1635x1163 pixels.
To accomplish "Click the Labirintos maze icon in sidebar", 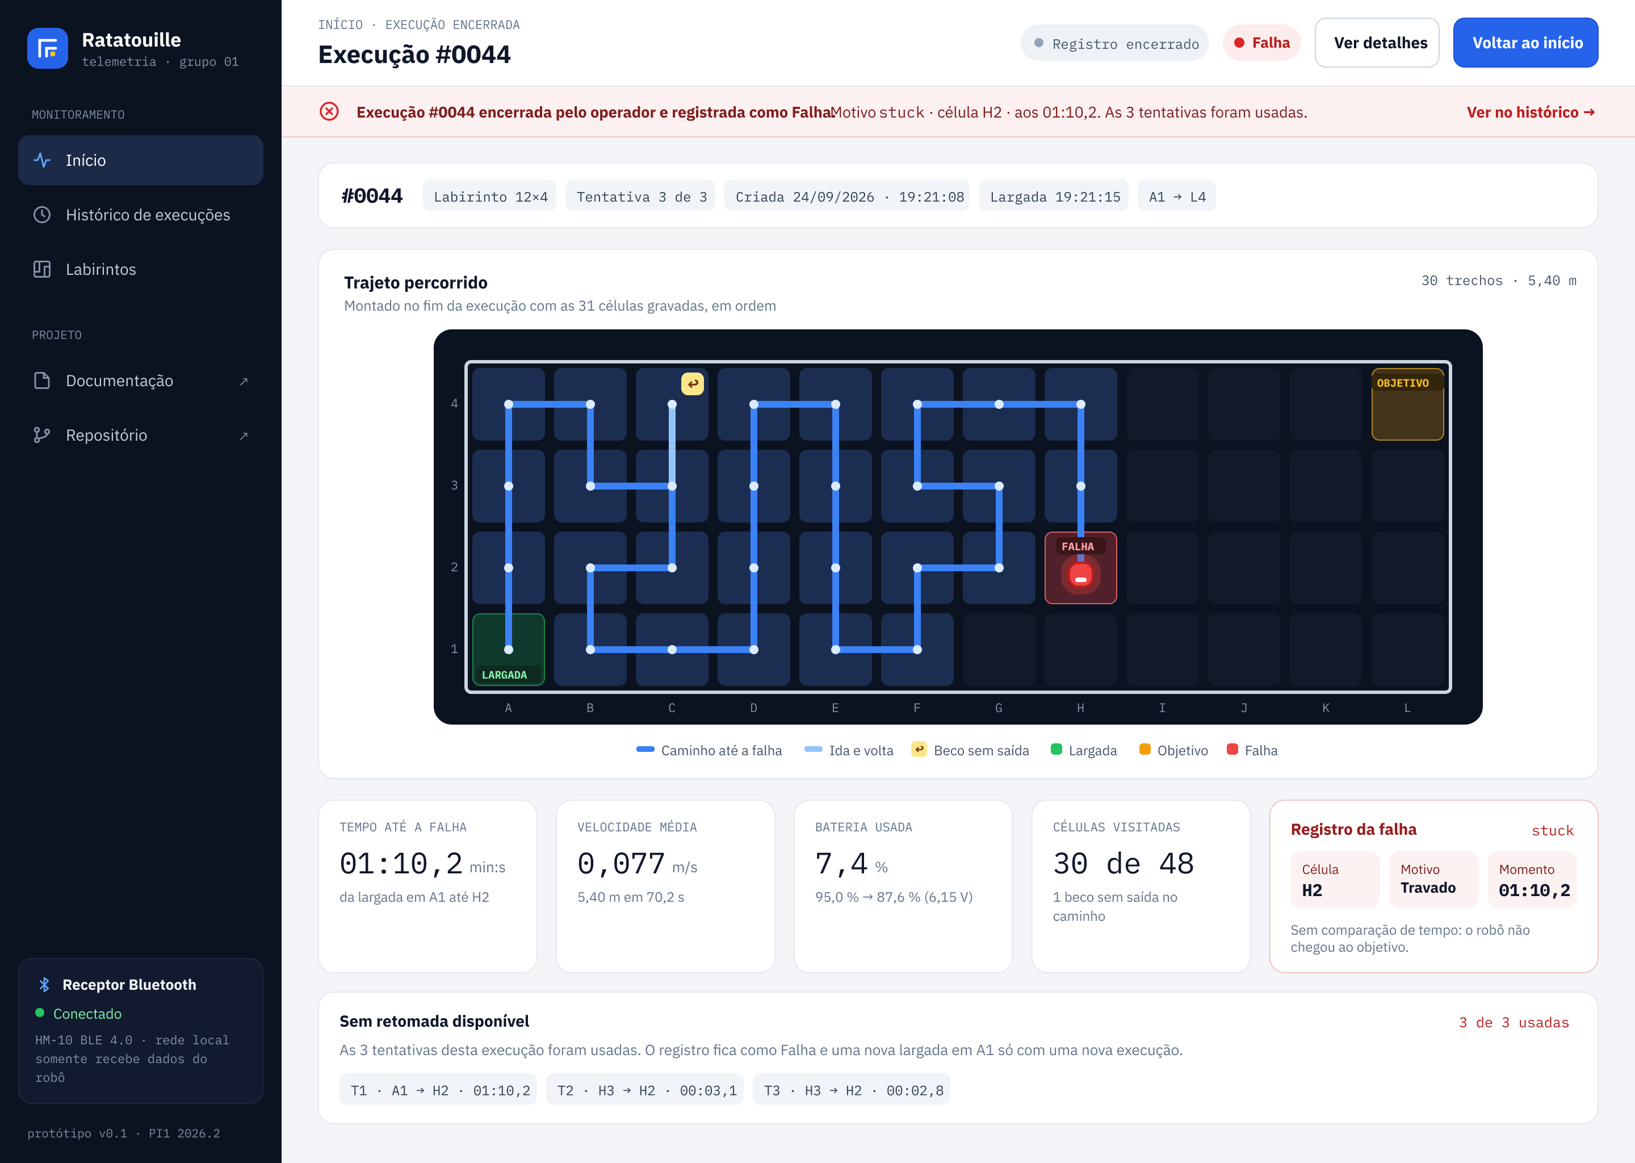I will pos(42,269).
